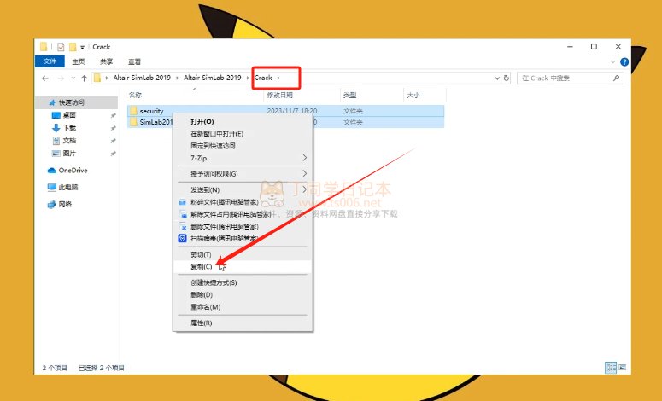Choose 删除文件(腾讯电脑管家) entry
This screenshot has width=662, height=401.
click(243, 226)
